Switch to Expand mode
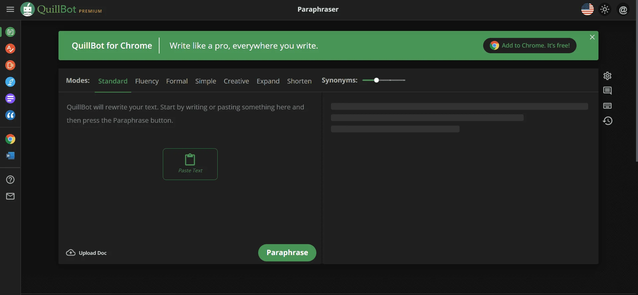Image resolution: width=638 pixels, height=295 pixels. (268, 81)
